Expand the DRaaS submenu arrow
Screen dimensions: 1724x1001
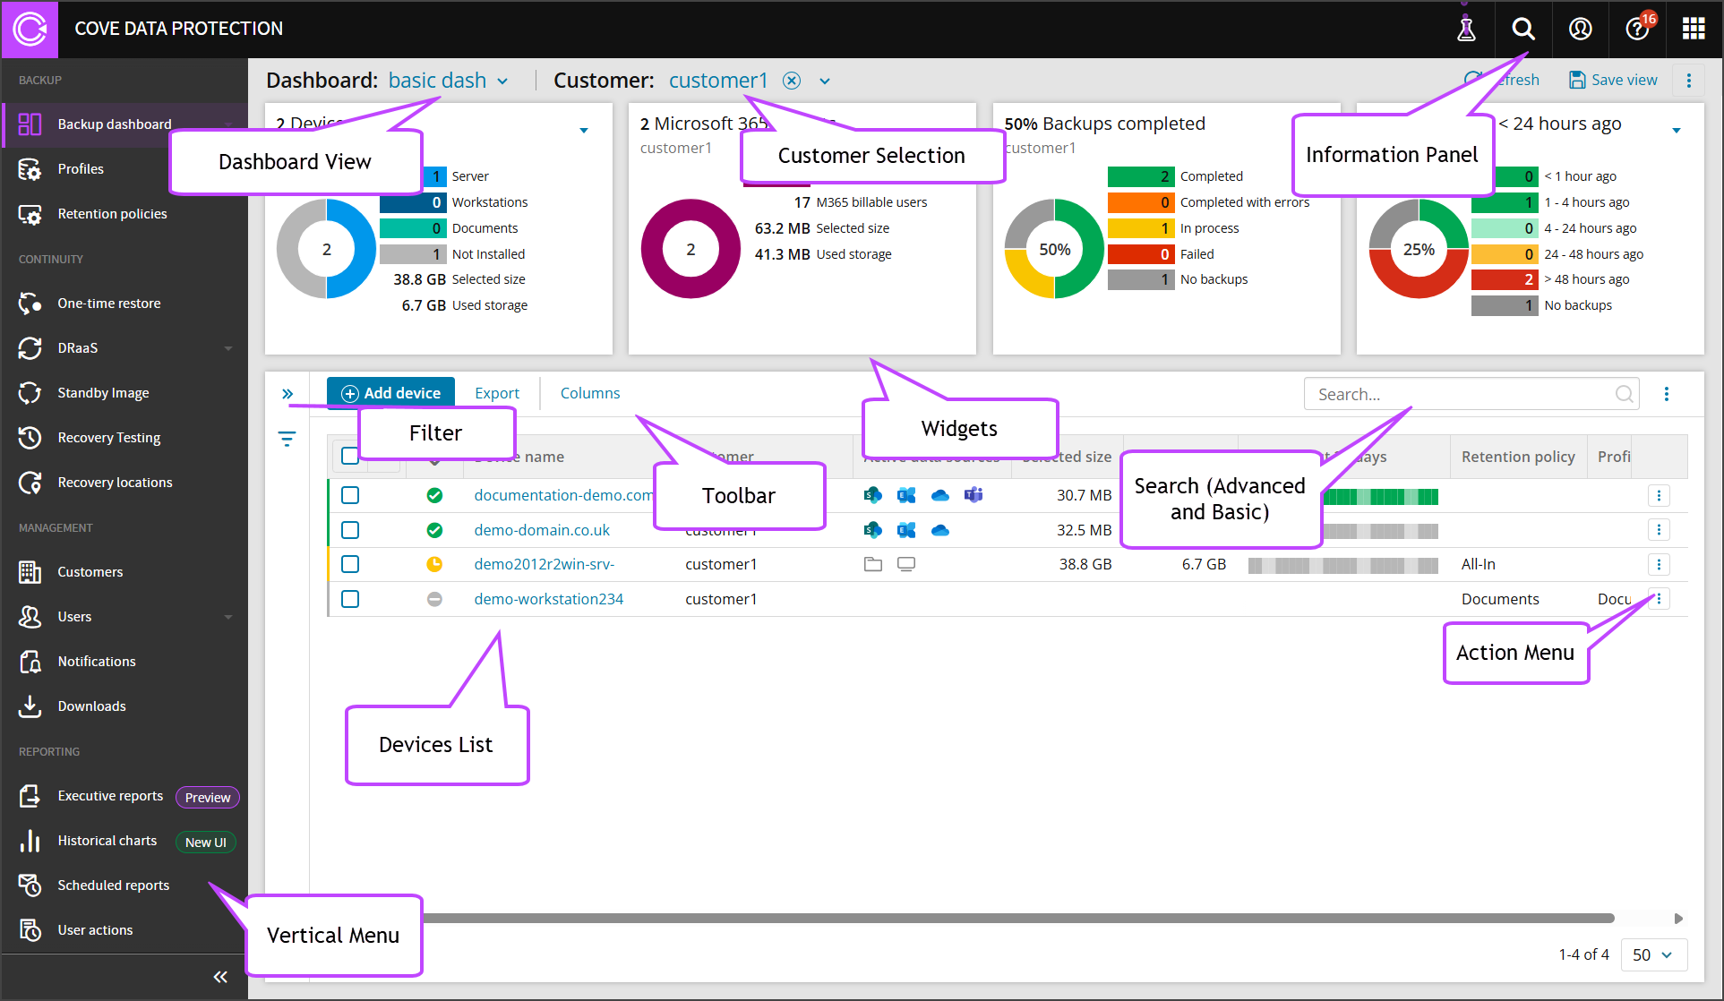pos(228,348)
